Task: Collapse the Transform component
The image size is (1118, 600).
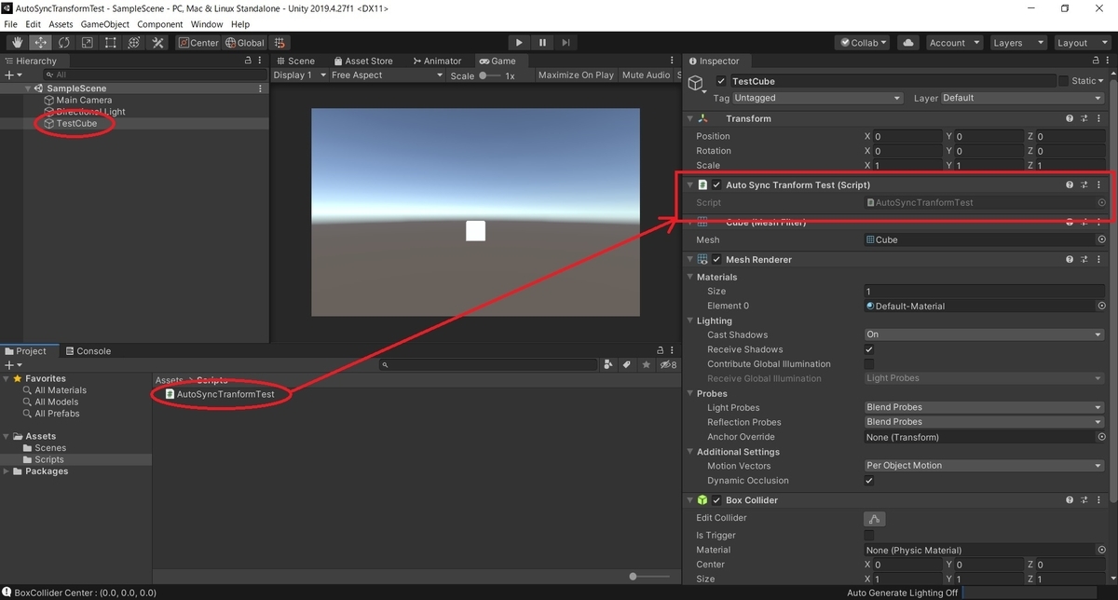Action: [690, 119]
